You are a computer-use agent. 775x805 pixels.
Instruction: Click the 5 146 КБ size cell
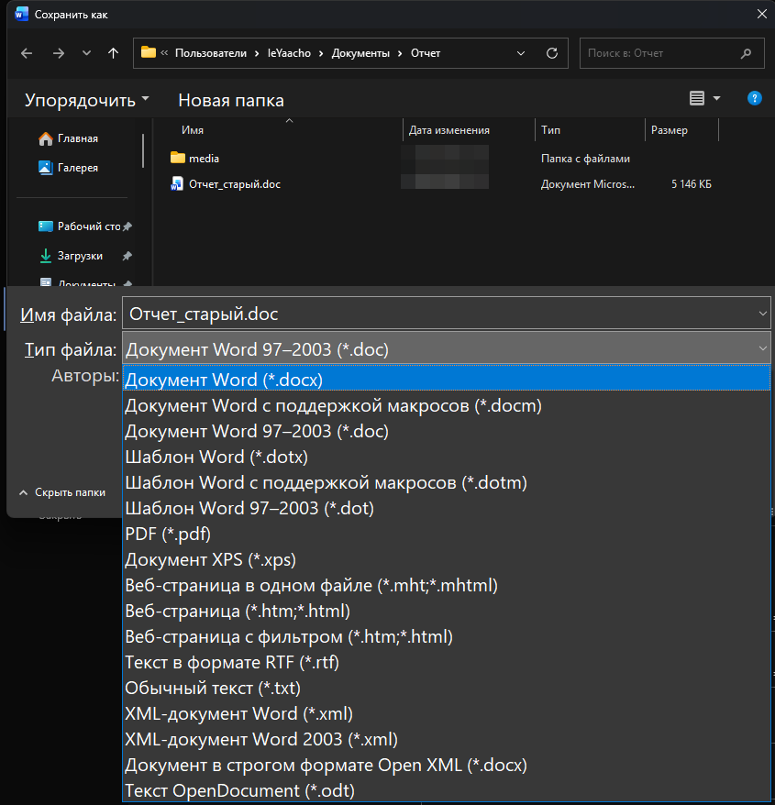coord(692,184)
